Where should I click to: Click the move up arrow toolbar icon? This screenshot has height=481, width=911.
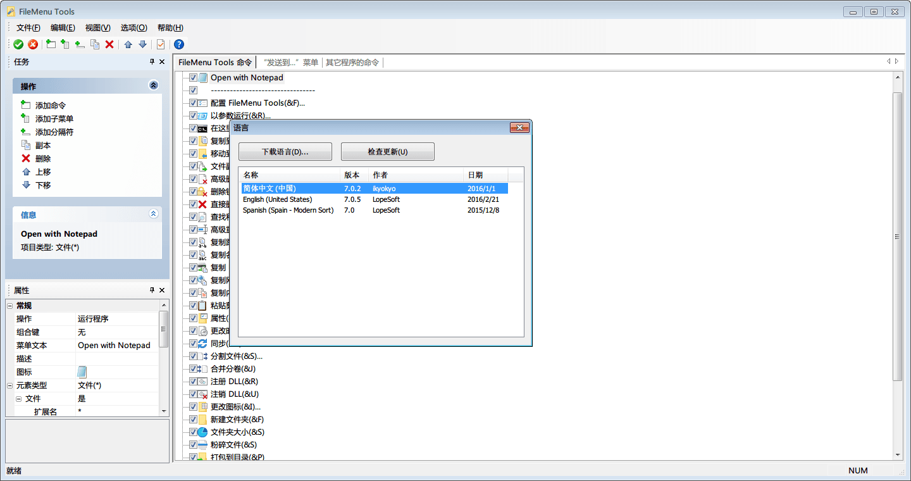point(128,44)
